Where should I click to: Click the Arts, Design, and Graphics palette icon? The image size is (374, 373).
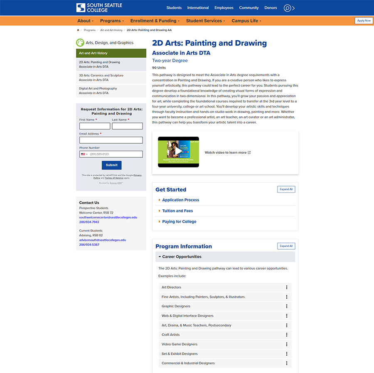click(80, 43)
